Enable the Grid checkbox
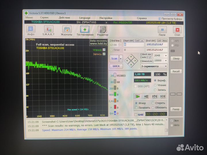The height and width of the screenshot is (155, 207). pos(136,115)
